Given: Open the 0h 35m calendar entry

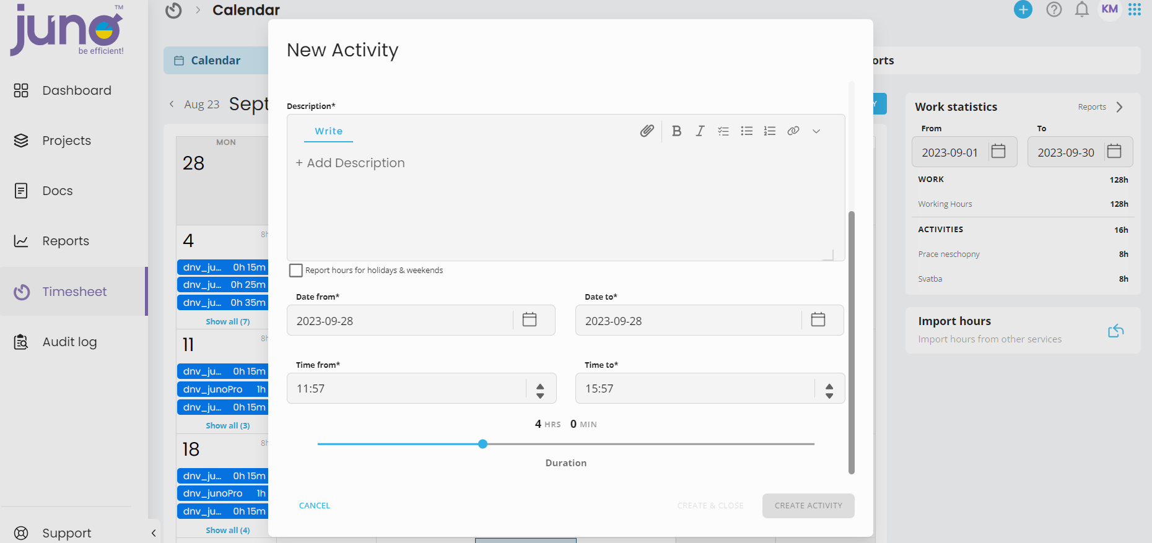Looking at the screenshot, I should pyautogui.click(x=223, y=303).
